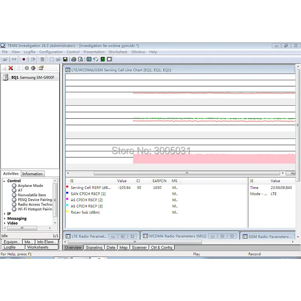Switch to the Information tab
The image size is (301, 301).
click(32, 174)
